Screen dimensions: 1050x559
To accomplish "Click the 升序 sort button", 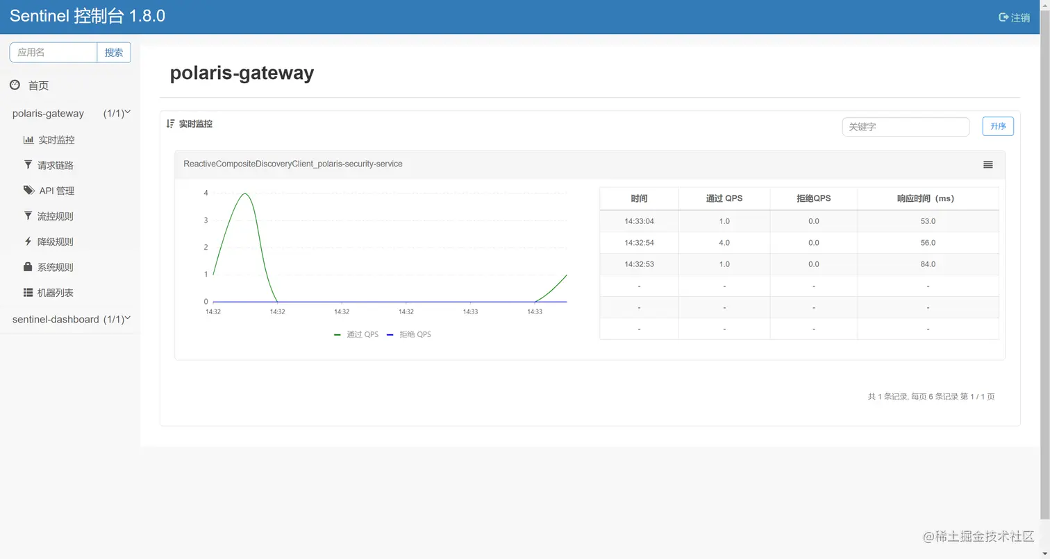I will tap(998, 126).
